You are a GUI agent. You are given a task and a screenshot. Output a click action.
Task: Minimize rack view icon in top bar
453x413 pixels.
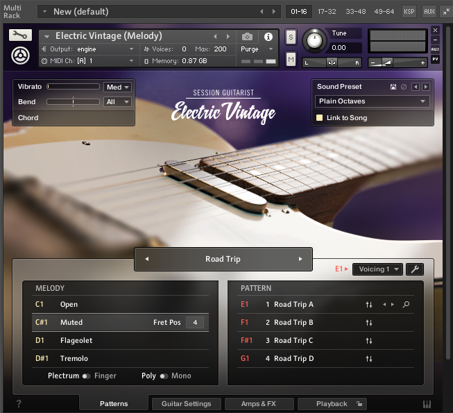[446, 12]
